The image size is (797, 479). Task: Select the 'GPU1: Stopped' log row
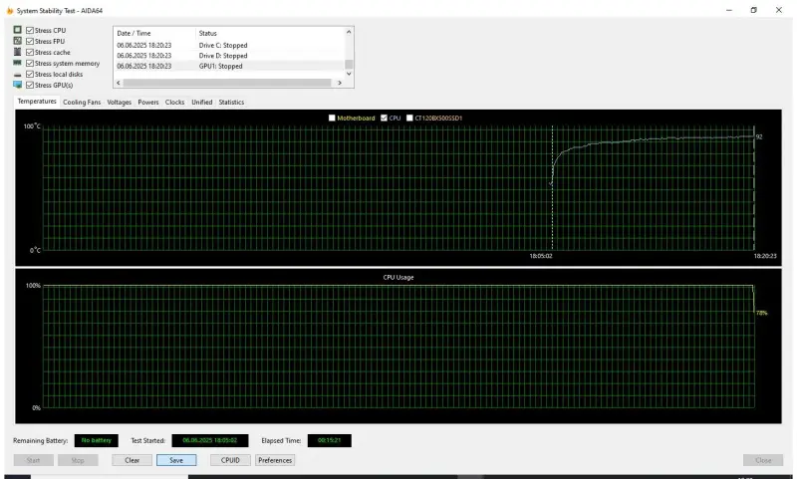click(x=230, y=66)
